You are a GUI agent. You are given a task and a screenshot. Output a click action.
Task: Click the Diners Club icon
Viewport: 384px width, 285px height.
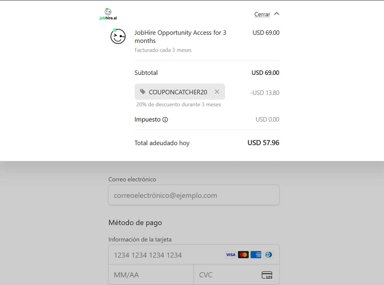click(x=268, y=255)
